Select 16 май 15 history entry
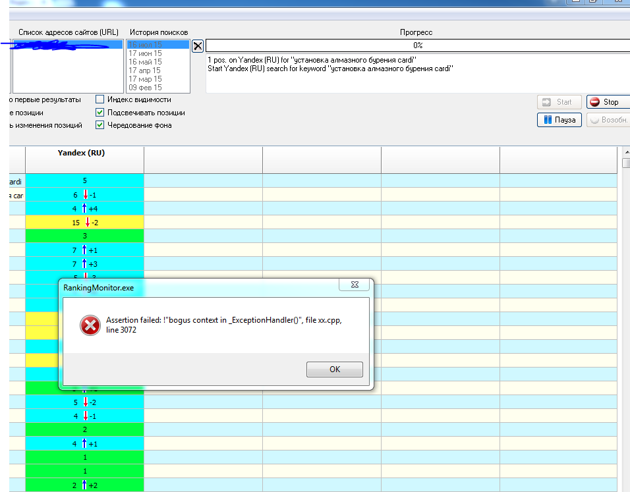630x492 pixels. click(145, 62)
